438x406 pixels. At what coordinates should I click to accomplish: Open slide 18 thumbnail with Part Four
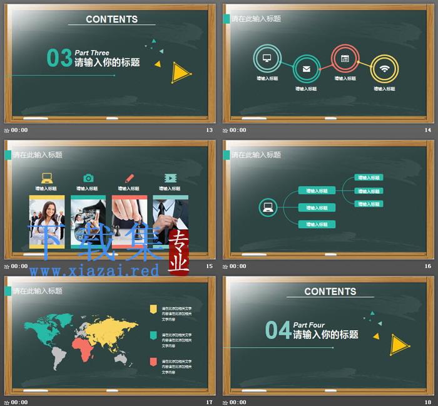point(328,336)
